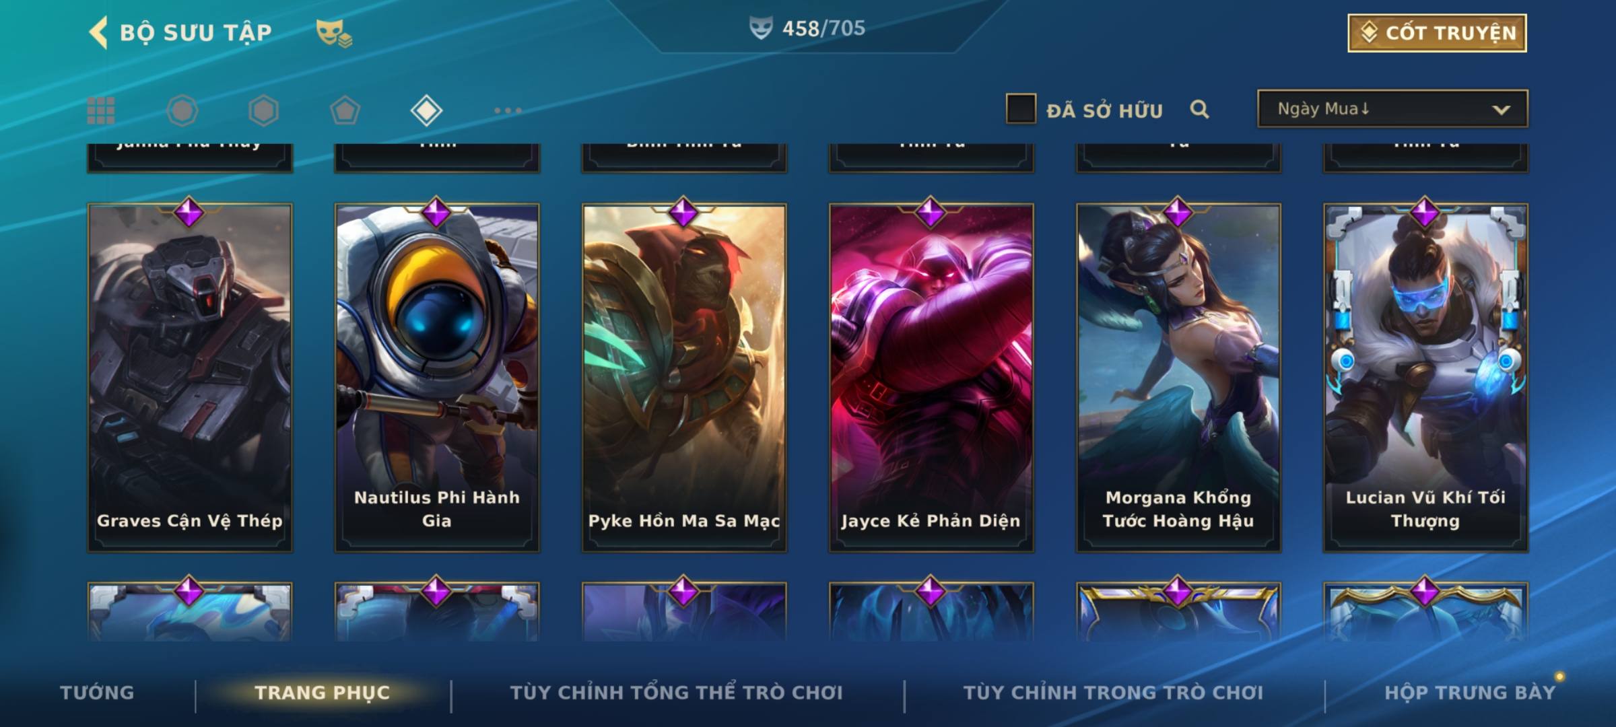Select the diamond rarity filter icon

pyautogui.click(x=426, y=110)
